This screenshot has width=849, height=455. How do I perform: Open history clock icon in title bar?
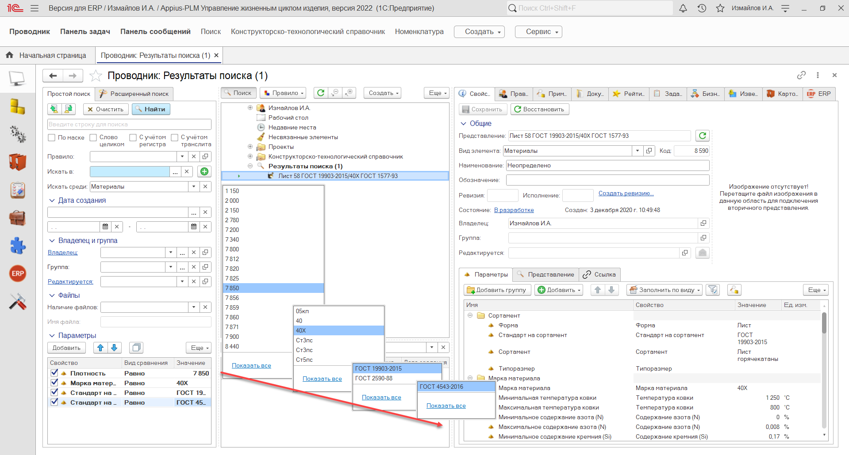702,8
